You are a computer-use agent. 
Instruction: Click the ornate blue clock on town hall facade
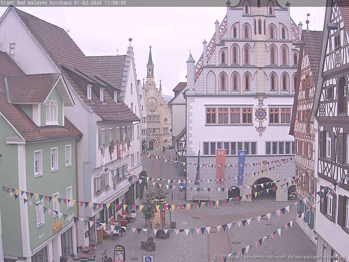261,114
